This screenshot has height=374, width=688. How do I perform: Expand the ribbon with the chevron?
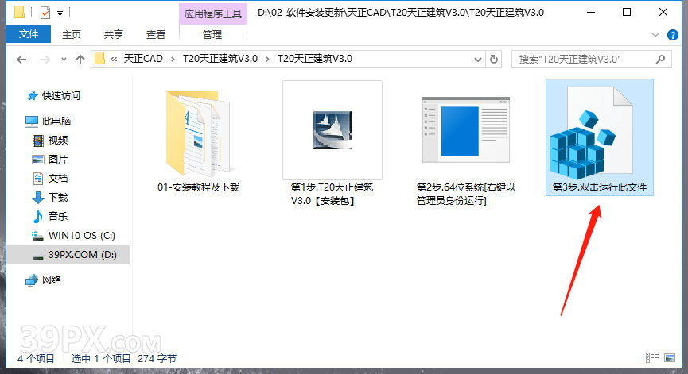point(655,35)
